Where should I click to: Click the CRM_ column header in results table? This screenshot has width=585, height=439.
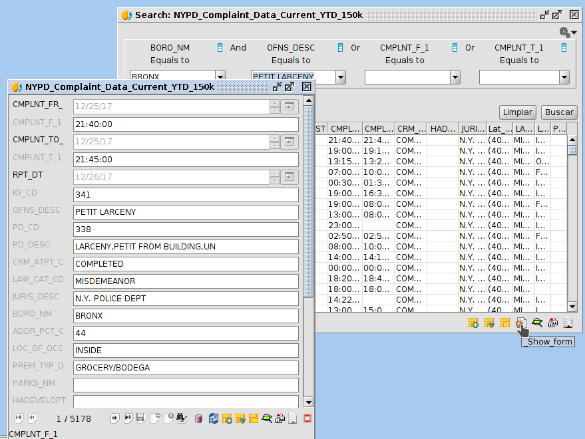click(x=411, y=128)
